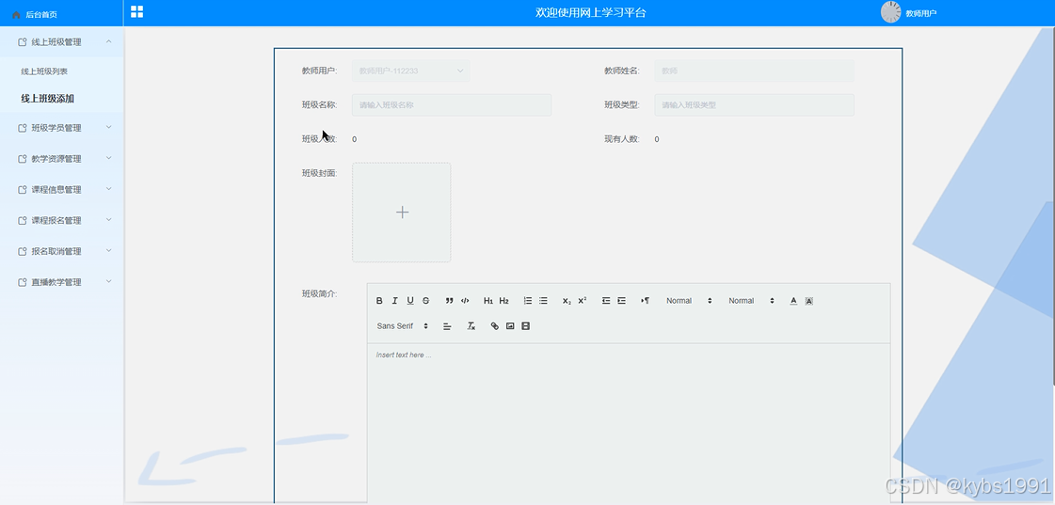
Task: Toggle underline formatting in the editor
Action: coord(410,301)
